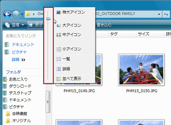Select 大アイコン view option
This screenshot has width=171, height=125.
75,25
